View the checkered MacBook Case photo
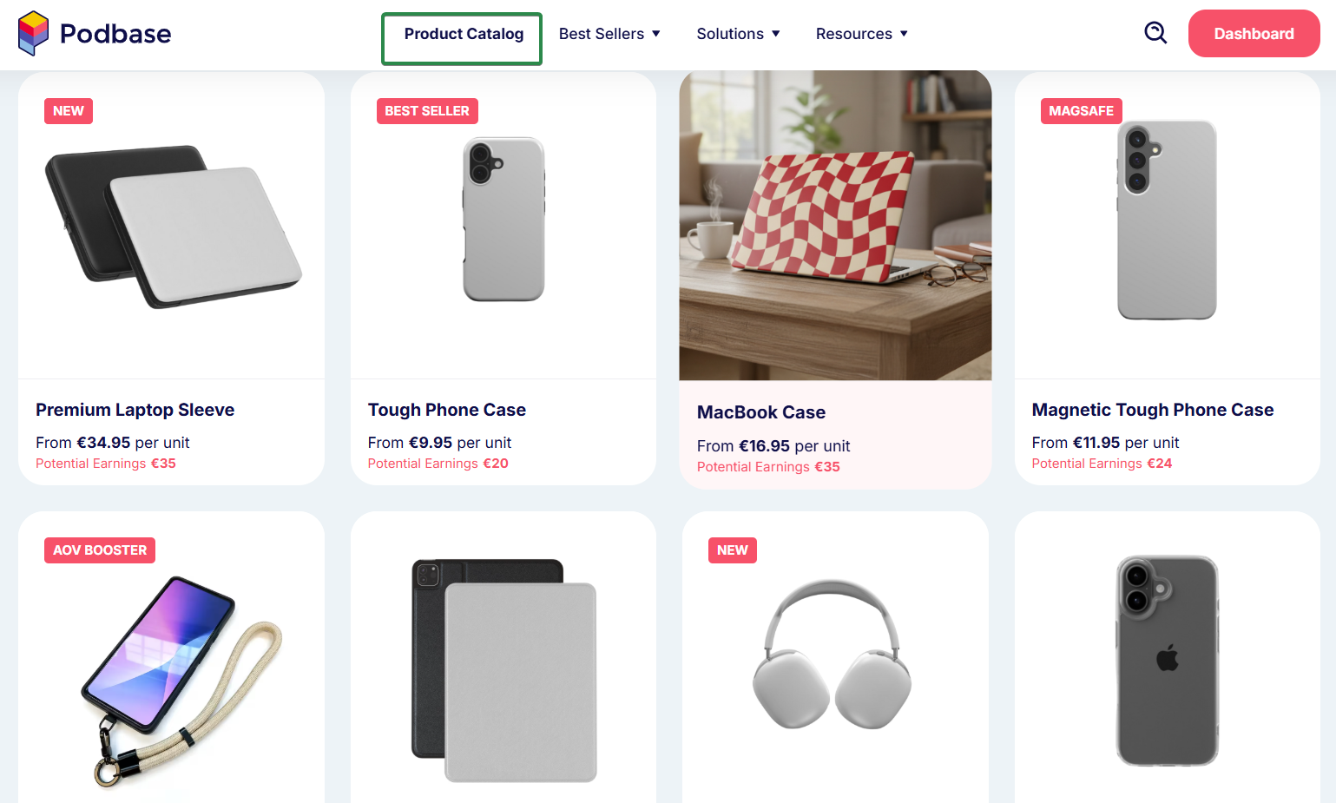The height and width of the screenshot is (803, 1336). 835,225
